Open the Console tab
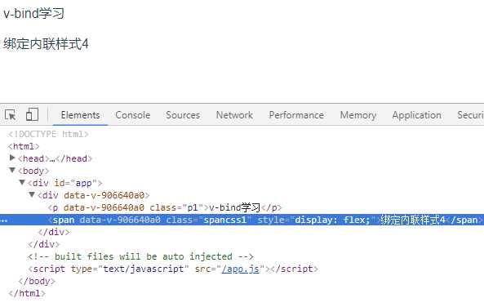Image resolution: width=484 pixels, height=307 pixels. (x=133, y=115)
